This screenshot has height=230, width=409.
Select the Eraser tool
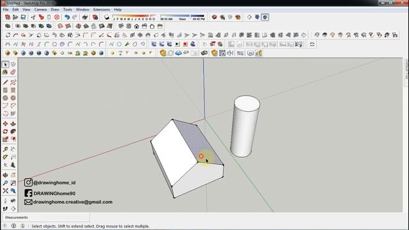(13, 72)
